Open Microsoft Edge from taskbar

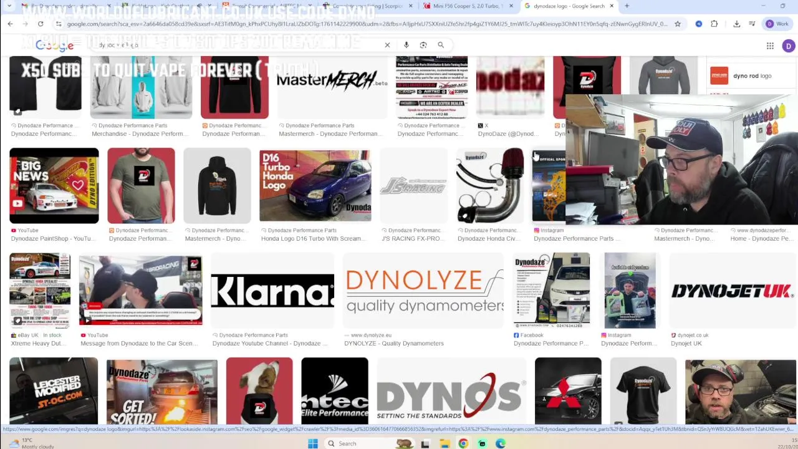tap(501, 443)
